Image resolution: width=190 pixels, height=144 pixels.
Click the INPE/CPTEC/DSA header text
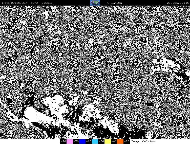click(x=14, y=3)
